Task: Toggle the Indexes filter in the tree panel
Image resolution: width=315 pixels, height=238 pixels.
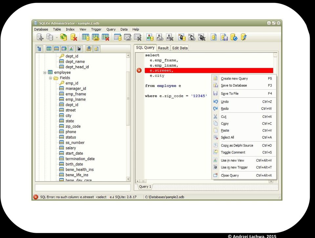Action: coord(64,49)
